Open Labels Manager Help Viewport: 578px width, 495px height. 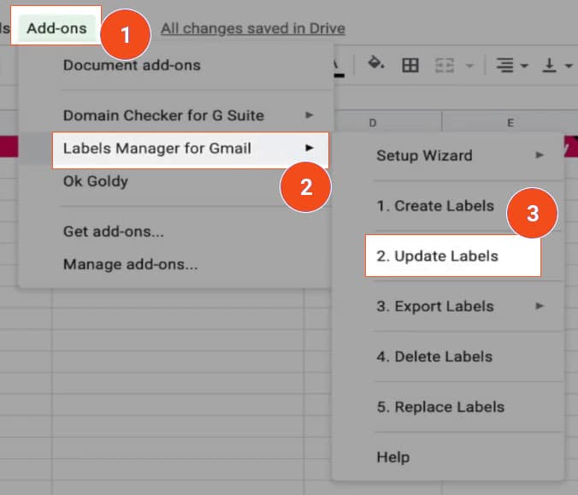(x=393, y=457)
